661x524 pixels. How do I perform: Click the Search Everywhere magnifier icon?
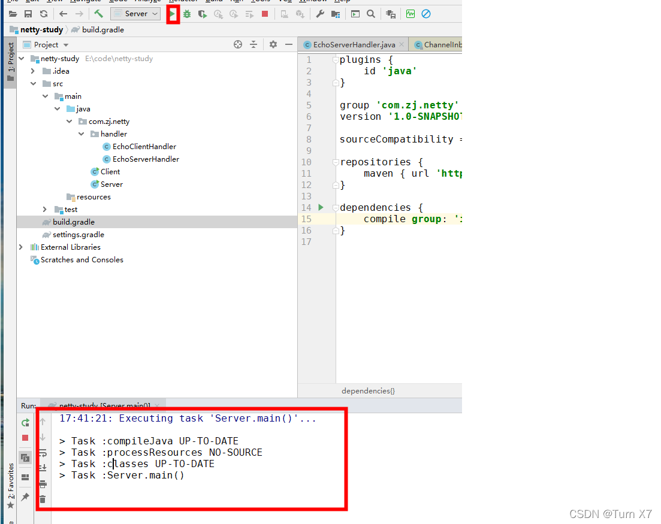tap(371, 14)
